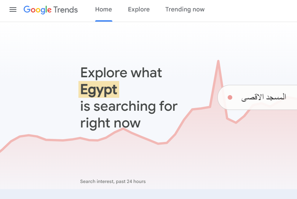Go to the Trending now tab
The height and width of the screenshot is (199, 297).
coord(185,10)
